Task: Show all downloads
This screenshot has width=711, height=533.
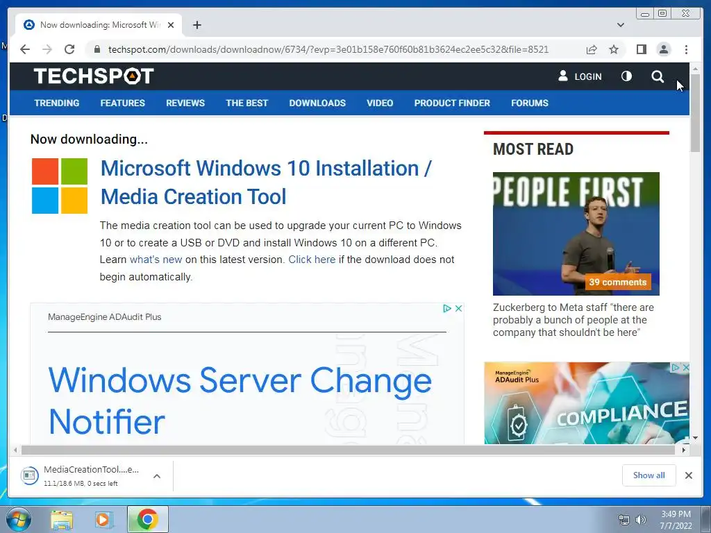Action: 649,475
